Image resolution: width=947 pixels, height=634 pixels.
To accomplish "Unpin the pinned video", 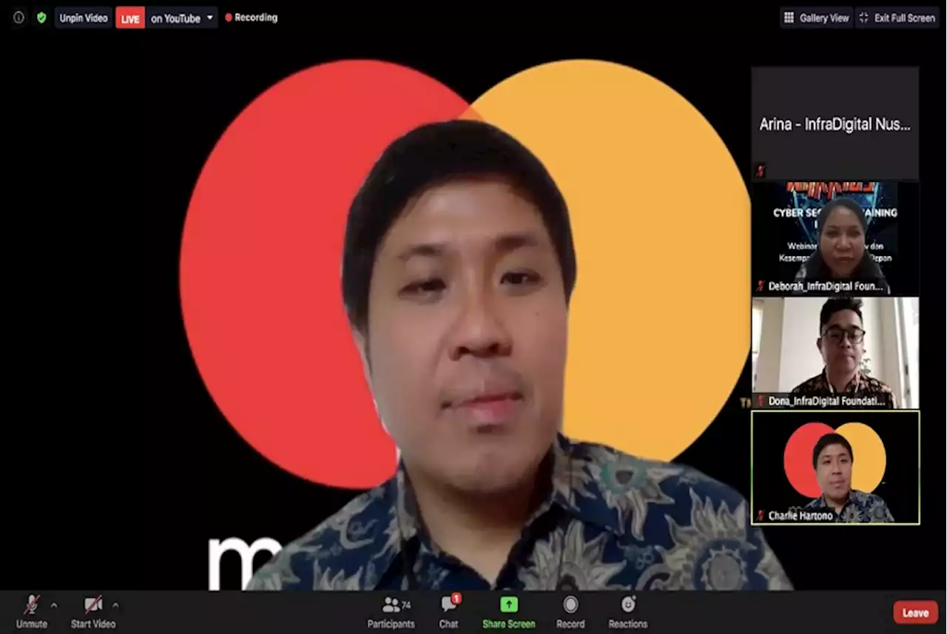I will [x=83, y=18].
